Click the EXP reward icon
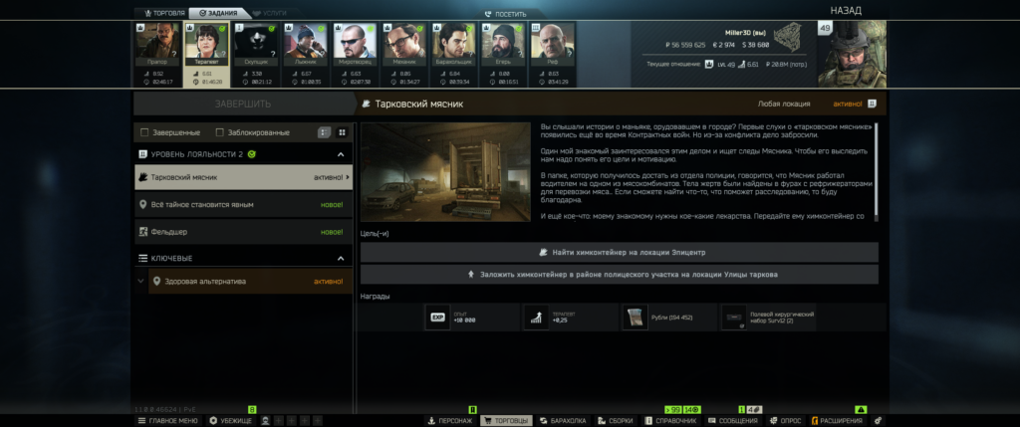 [x=438, y=318]
